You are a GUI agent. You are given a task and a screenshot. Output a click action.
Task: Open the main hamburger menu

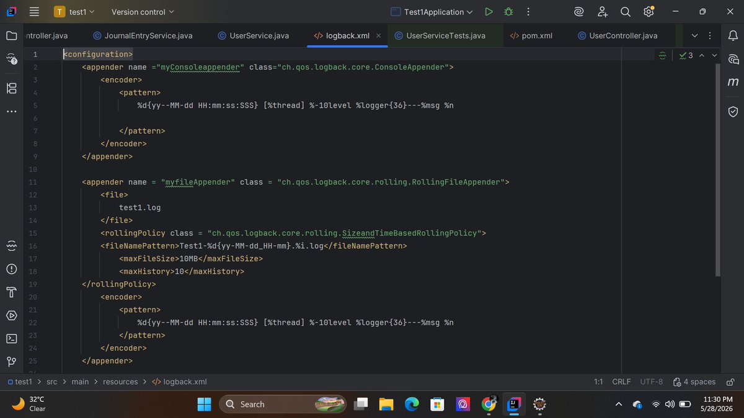coord(34,12)
